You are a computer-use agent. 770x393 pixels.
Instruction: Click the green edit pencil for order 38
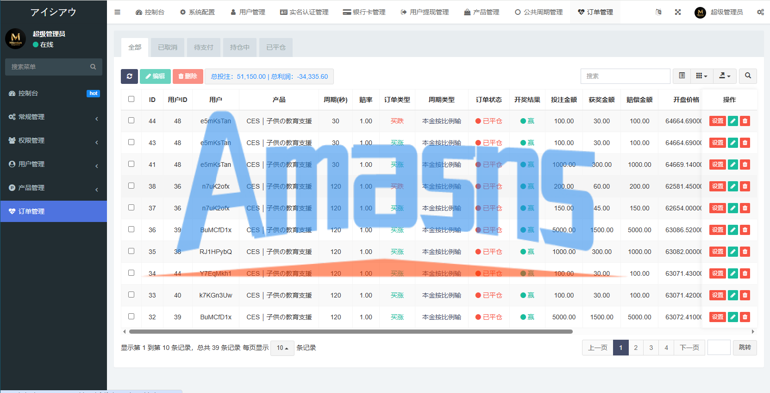(732, 186)
